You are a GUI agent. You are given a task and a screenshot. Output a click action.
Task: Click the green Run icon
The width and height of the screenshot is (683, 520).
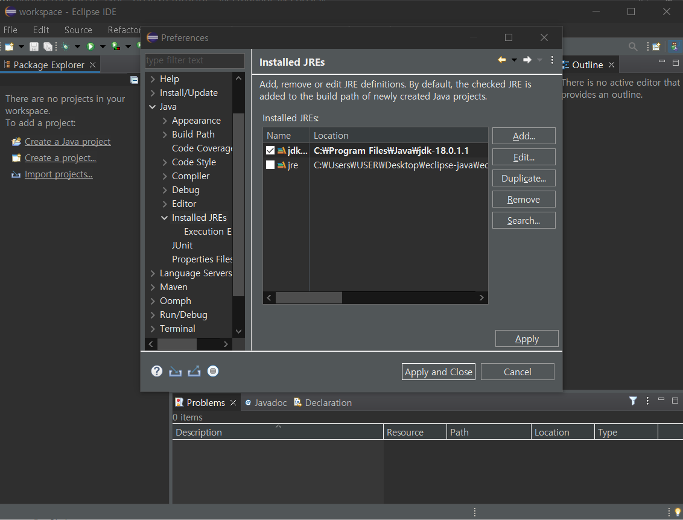point(91,46)
